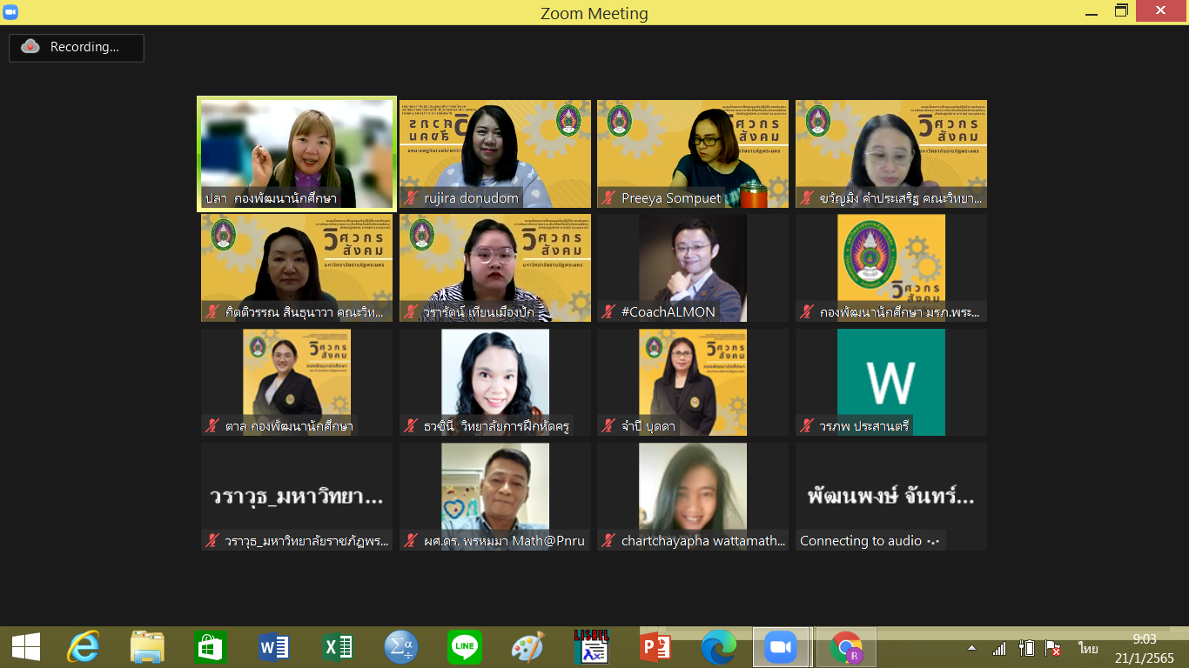Click the Recording indicator cloud icon
Image resolution: width=1189 pixels, height=668 pixels.
coord(30,47)
